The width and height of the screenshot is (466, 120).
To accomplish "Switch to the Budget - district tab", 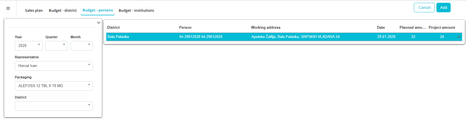I will pyautogui.click(x=63, y=10).
